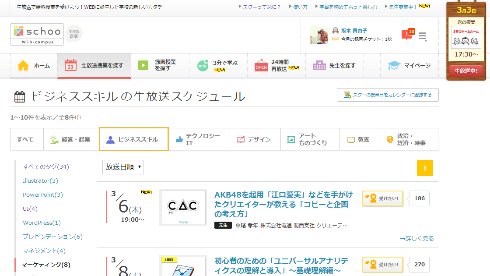Click the purple school building icon
The height and width of the screenshot is (276, 490).
click(x=319, y=65)
